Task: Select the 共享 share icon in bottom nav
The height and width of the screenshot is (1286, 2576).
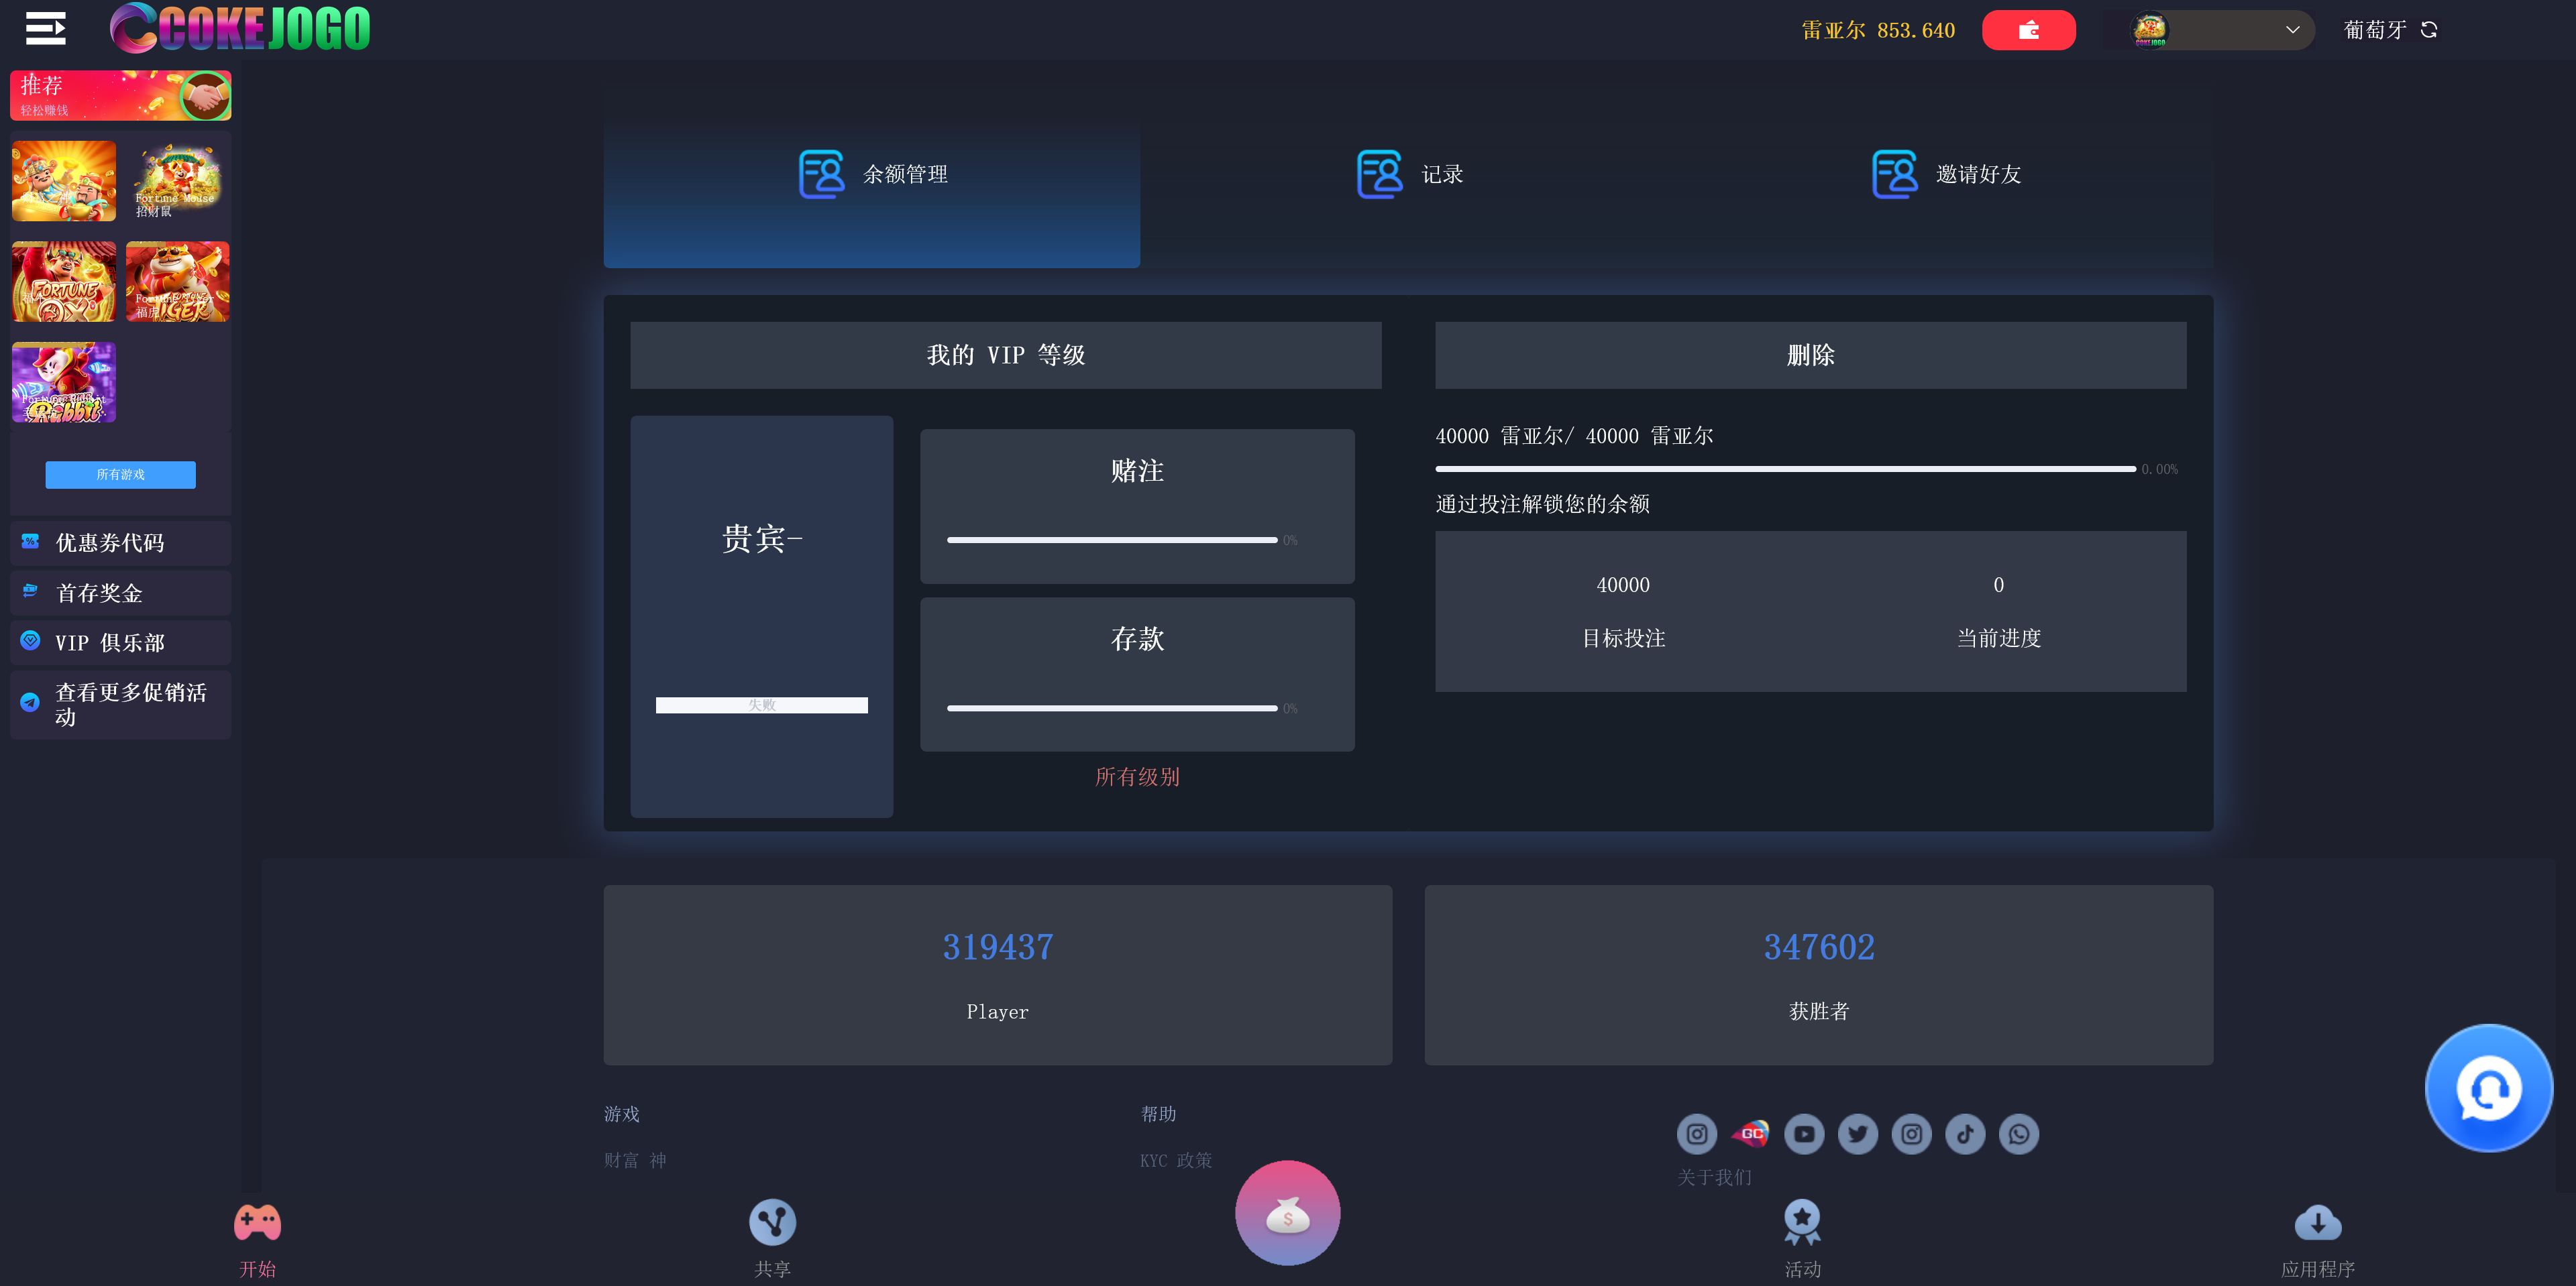Action: (772, 1222)
